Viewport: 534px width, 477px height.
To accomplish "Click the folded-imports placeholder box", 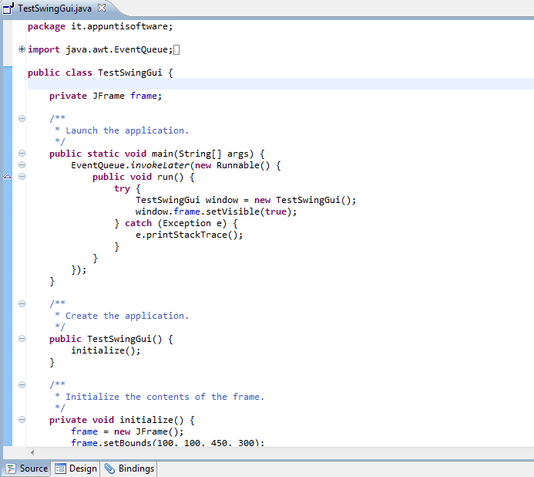I will [x=176, y=50].
